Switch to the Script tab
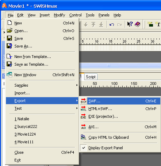This screenshot has width=161, height=166. (x=91, y=77)
